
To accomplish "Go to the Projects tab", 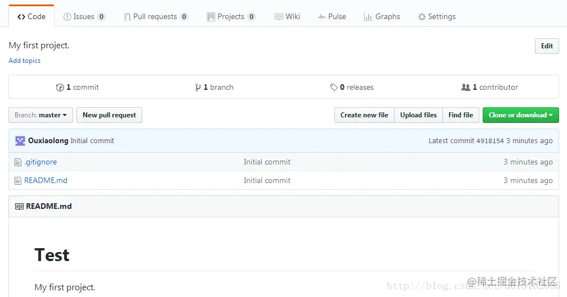I will coord(231,17).
